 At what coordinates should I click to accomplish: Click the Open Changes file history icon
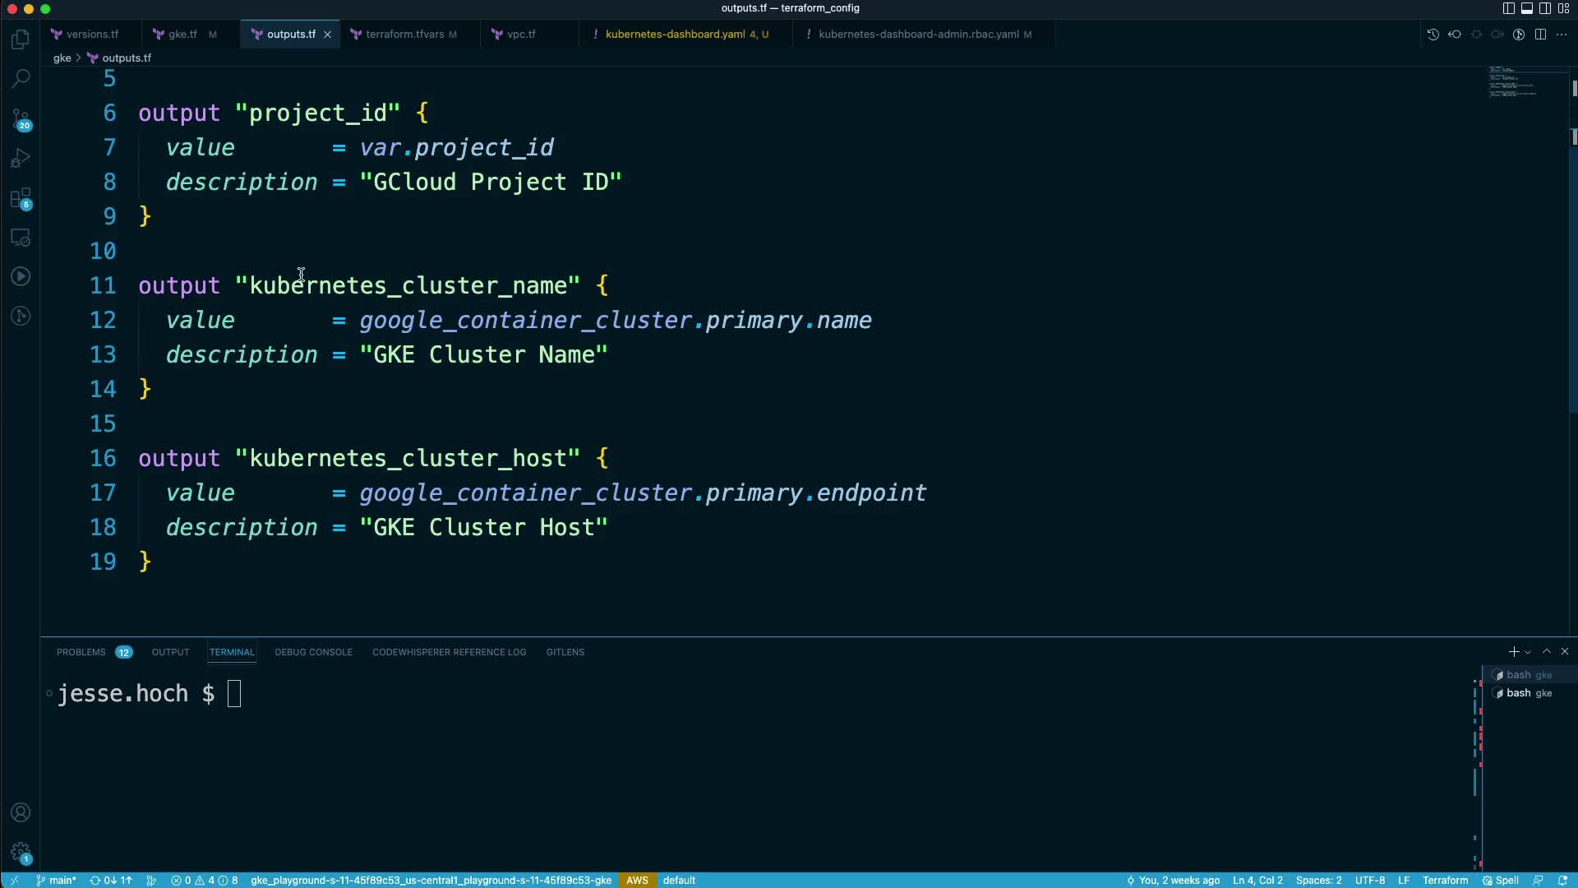tap(1433, 35)
